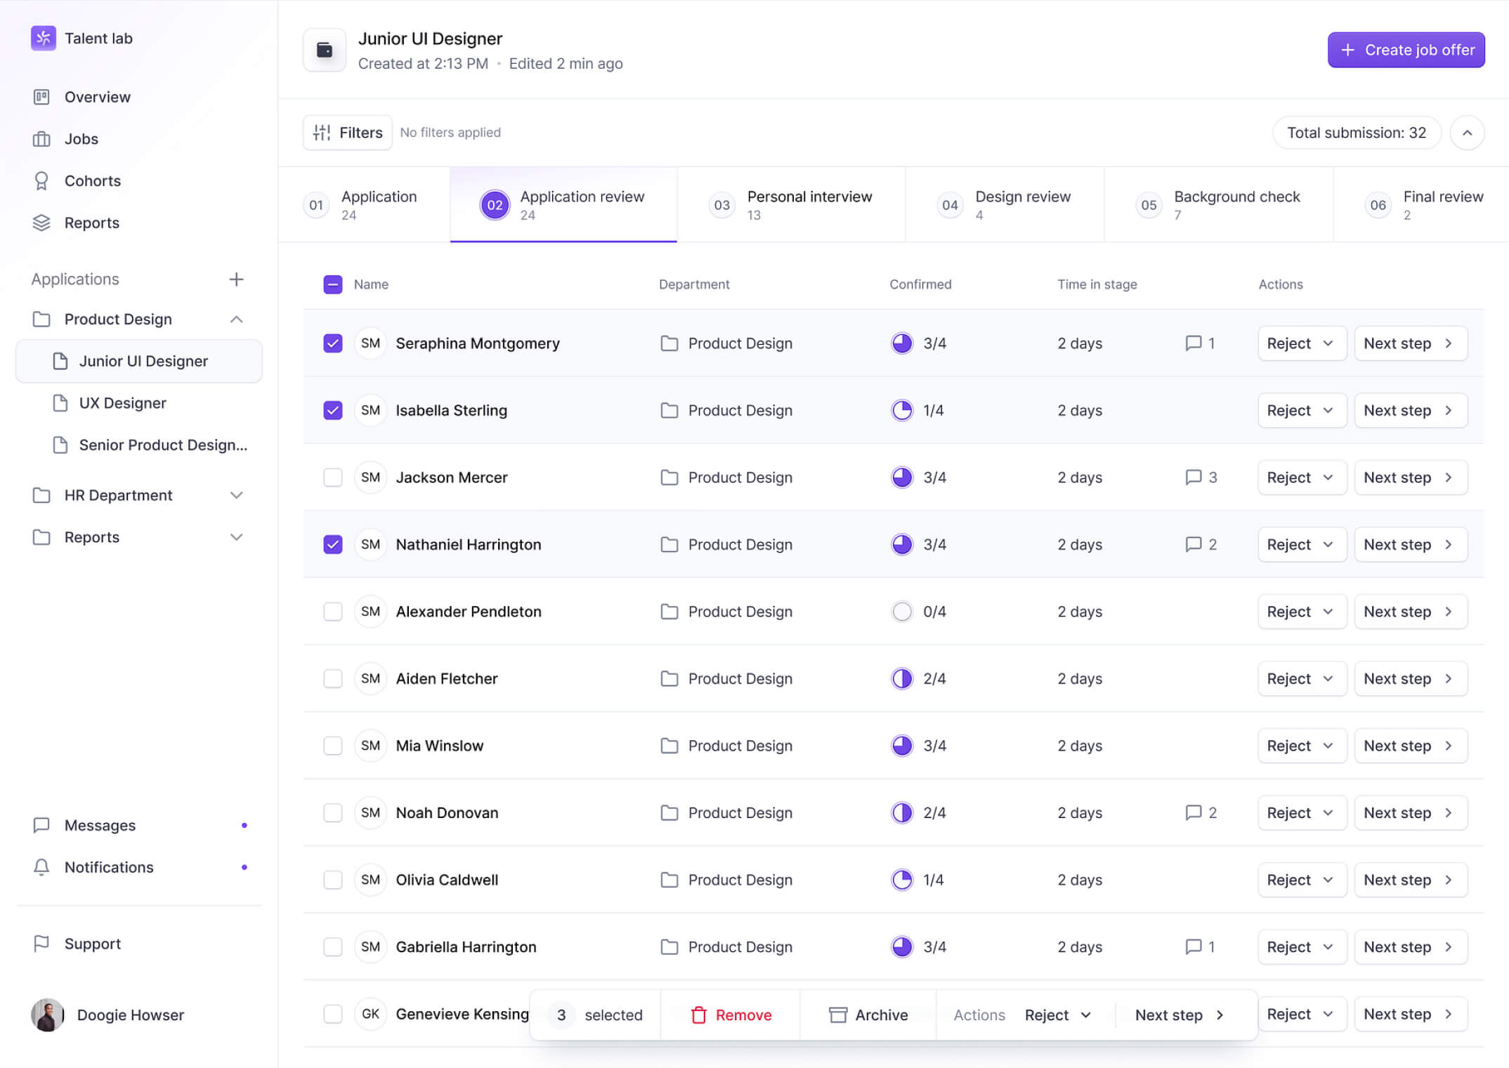The height and width of the screenshot is (1068, 1509).
Task: Click the Support flag icon
Action: (x=41, y=944)
